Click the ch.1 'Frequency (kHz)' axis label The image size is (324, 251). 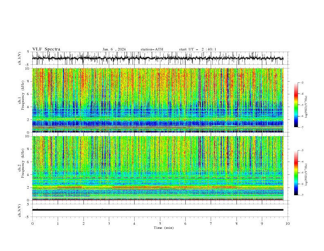(22, 96)
